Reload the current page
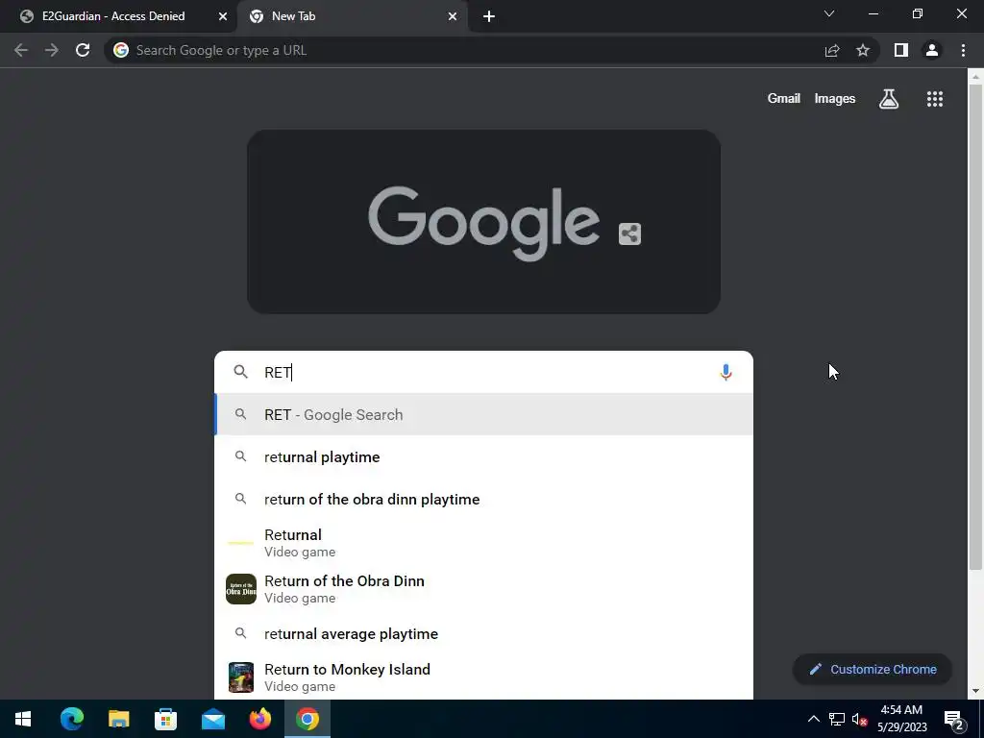The height and width of the screenshot is (738, 984). 83,50
